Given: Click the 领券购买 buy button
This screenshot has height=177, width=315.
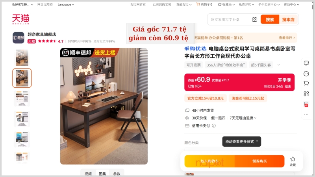Looking at the screenshot, I should click(x=259, y=161).
